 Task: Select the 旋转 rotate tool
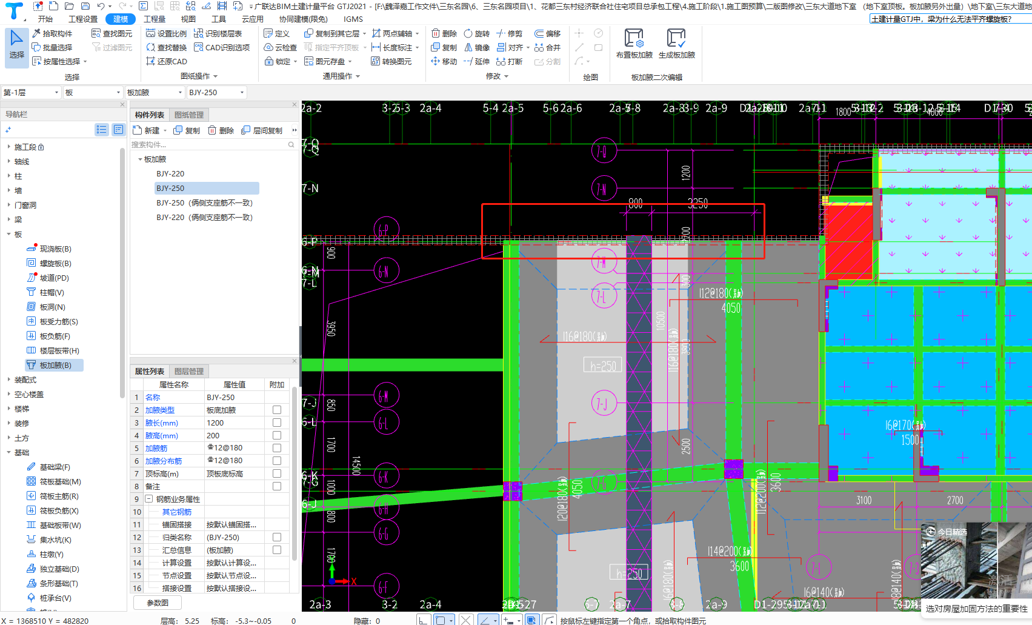click(476, 33)
